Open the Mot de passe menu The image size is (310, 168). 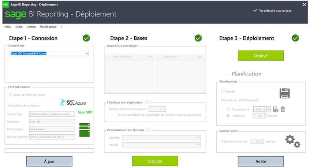(x=48, y=27)
